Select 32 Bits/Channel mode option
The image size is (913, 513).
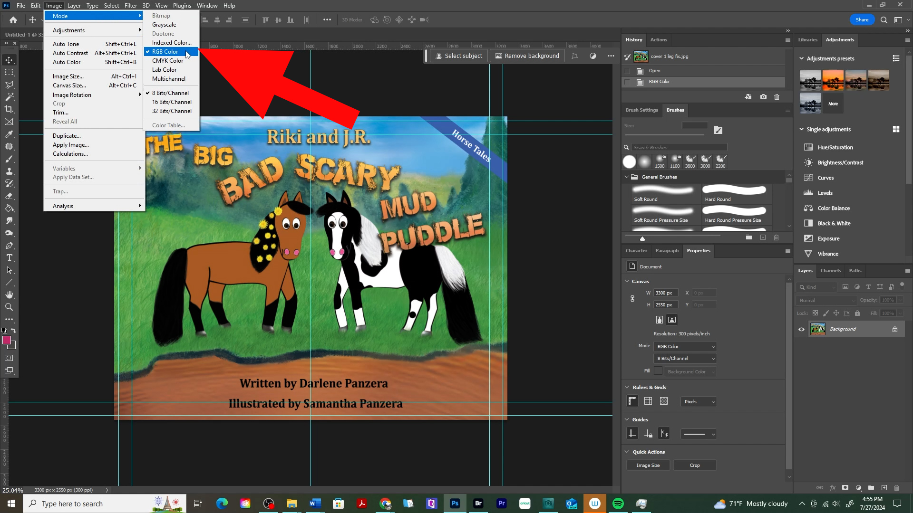point(171,111)
